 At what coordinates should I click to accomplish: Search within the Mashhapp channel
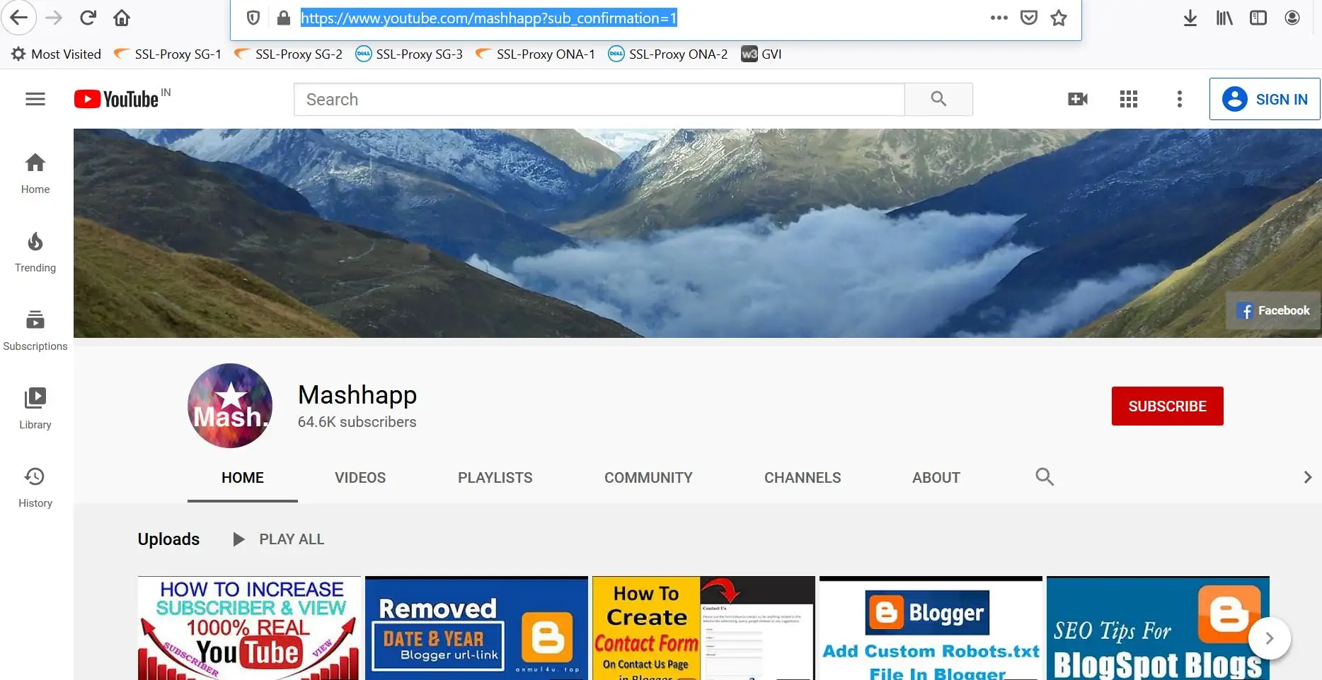tap(1045, 477)
